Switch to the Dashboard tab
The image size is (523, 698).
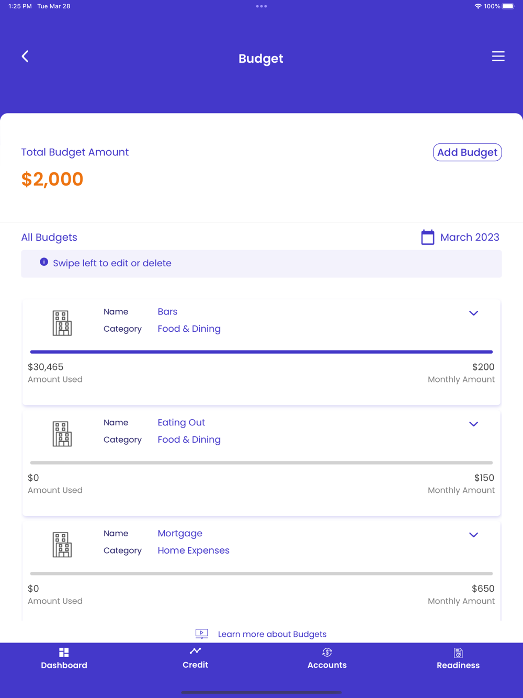[64, 658]
